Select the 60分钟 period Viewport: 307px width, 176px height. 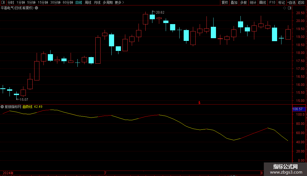(68, 2)
